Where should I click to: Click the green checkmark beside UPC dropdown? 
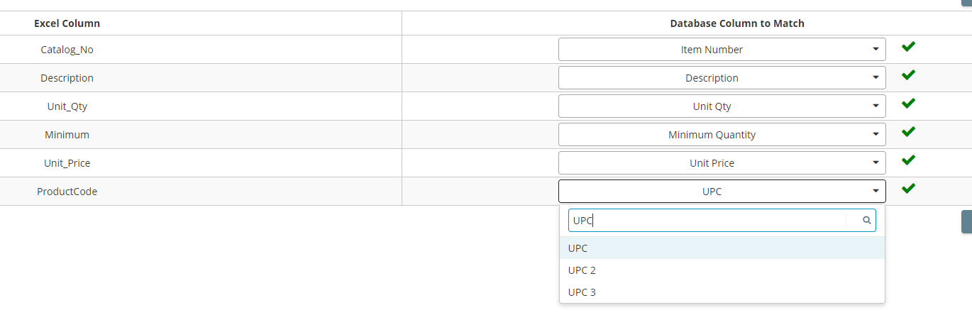coord(908,189)
